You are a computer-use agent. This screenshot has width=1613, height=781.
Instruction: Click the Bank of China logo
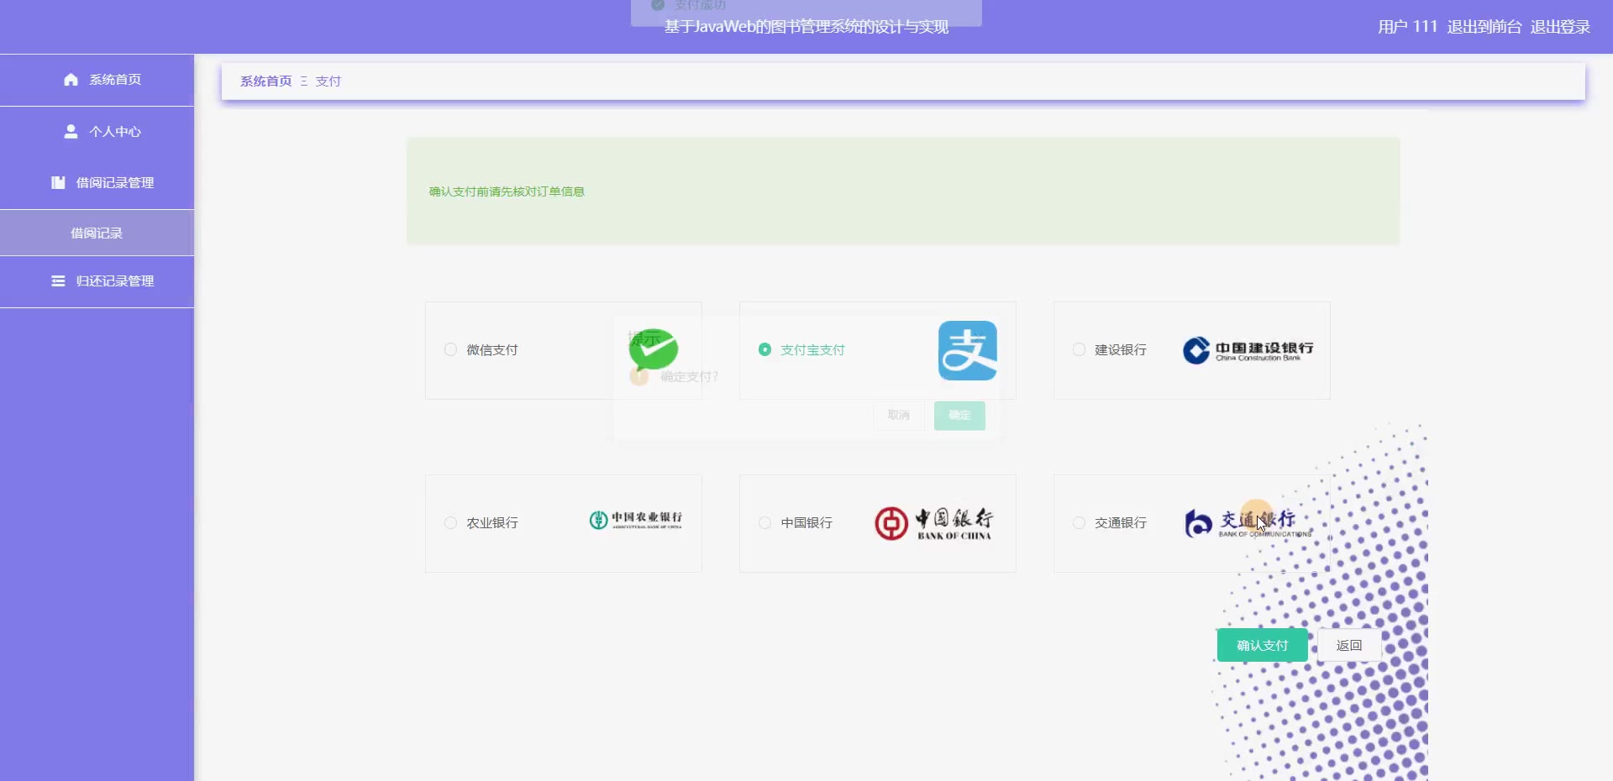pyautogui.click(x=933, y=523)
